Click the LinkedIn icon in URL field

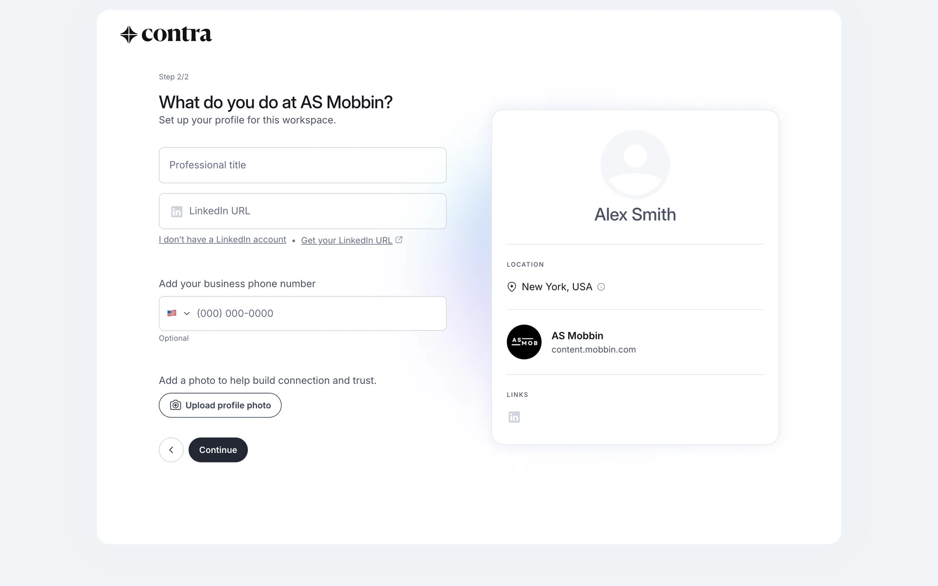[x=176, y=211]
